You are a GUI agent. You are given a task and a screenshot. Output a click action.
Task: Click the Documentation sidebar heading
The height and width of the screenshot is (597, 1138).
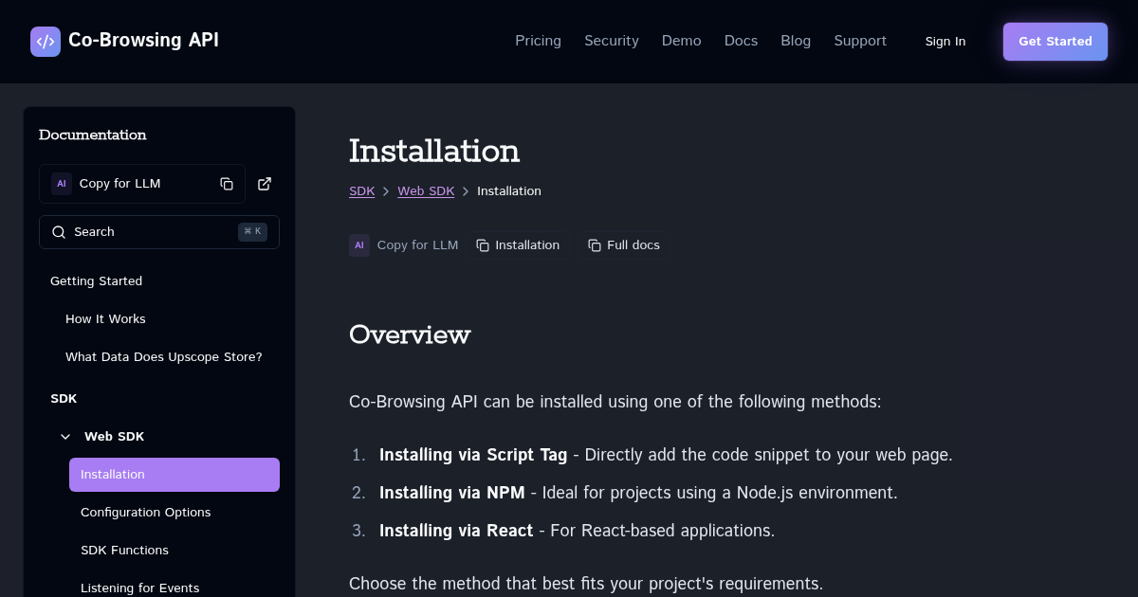point(93,136)
